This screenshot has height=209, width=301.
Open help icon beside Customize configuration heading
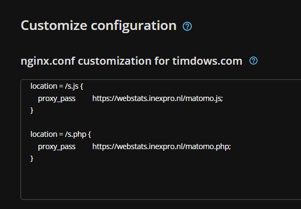pos(187,26)
